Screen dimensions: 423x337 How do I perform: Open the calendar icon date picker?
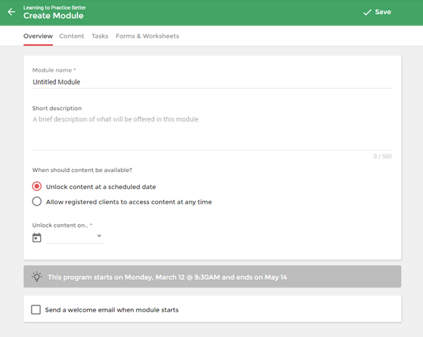click(37, 237)
